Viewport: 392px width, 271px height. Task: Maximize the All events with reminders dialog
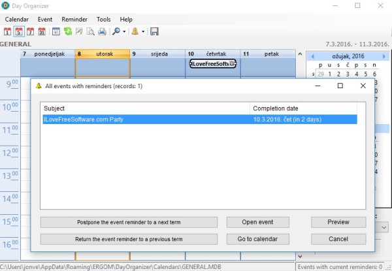[x=340, y=86]
